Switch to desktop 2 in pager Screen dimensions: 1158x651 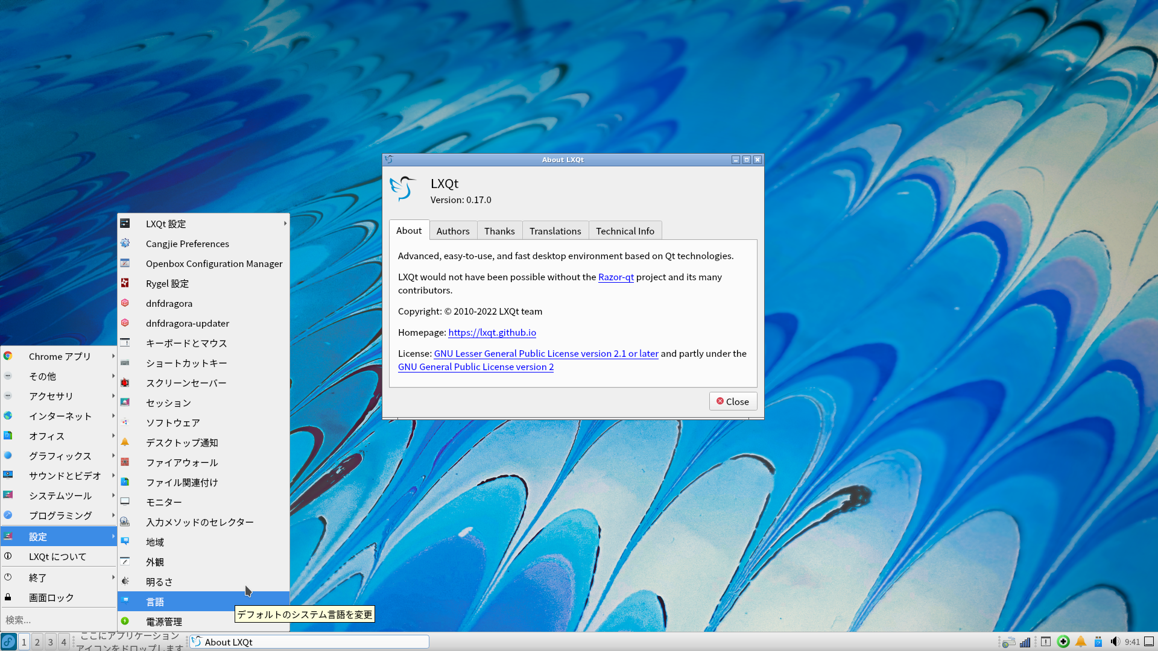point(37,642)
